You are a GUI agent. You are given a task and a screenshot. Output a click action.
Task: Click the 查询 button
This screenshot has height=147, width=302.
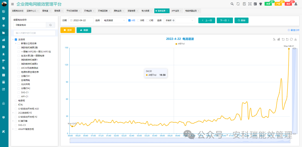click(x=241, y=20)
